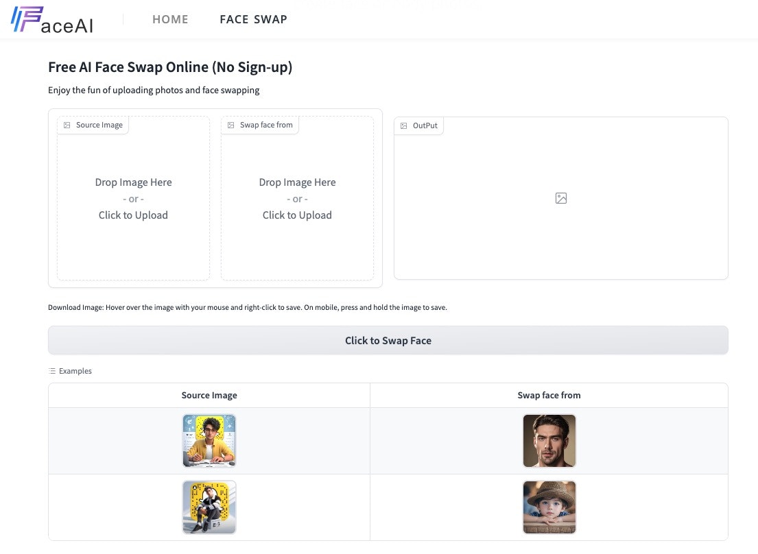Click the OutPut label image icon

[403, 125]
